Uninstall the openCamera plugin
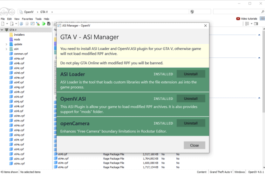Image resolution: width=265 pixels, height=174 pixels. pos(191,123)
